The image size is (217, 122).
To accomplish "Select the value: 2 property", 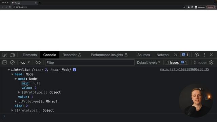I will tap(29, 88).
